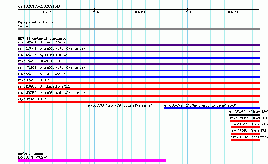
Task: Open the LRRC8C|NM_032270 gene label
Action: [x=33, y=157]
